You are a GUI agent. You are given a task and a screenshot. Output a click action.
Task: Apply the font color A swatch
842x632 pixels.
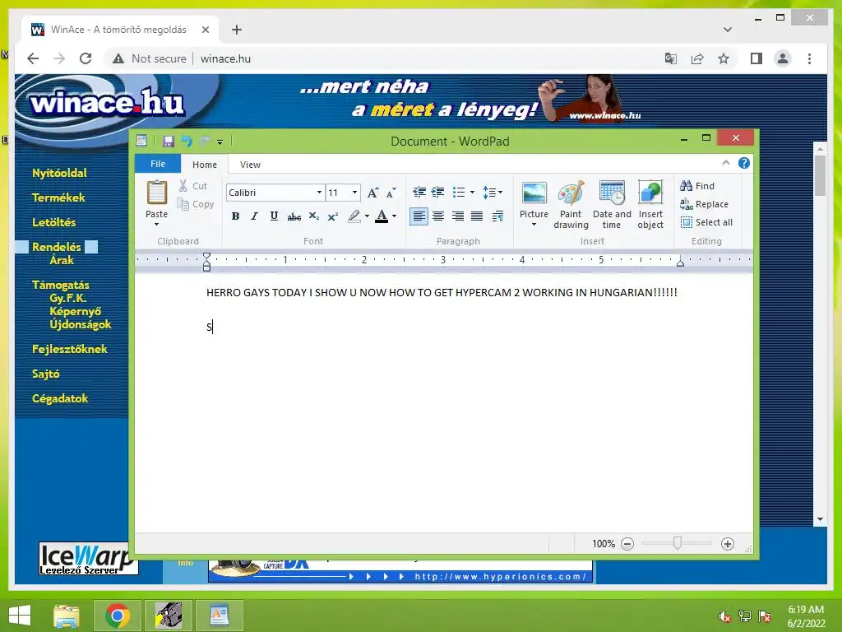[x=382, y=216]
